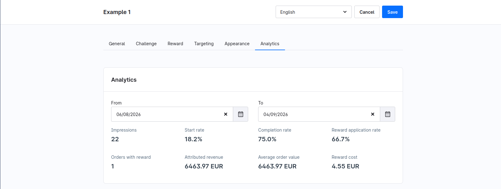The width and height of the screenshot is (501, 189).
Task: Click the Orders with reward value 1
Action: pos(113,166)
